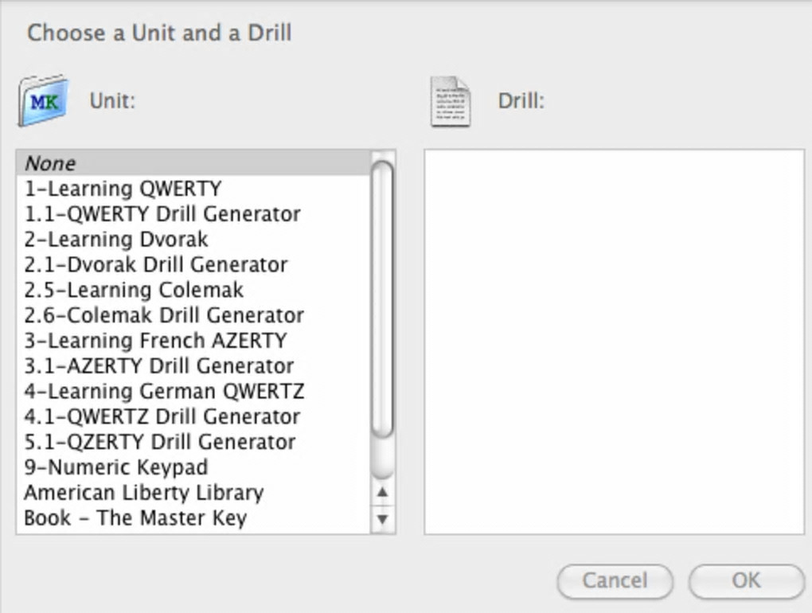Select Book - The Master Key
The width and height of the screenshot is (812, 613).
pos(135,518)
